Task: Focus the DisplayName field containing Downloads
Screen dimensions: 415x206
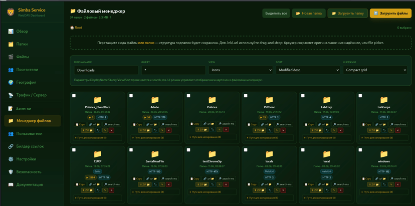Action: (106, 70)
